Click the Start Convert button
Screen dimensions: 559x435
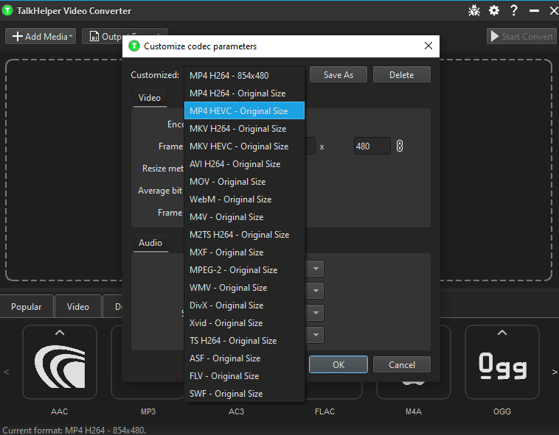[521, 36]
